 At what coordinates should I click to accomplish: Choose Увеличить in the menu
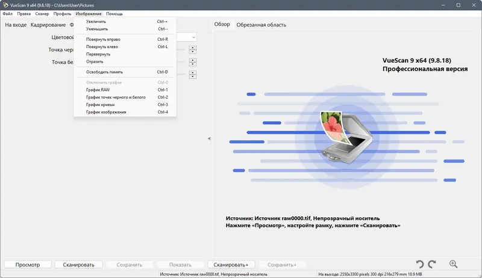[125, 22]
